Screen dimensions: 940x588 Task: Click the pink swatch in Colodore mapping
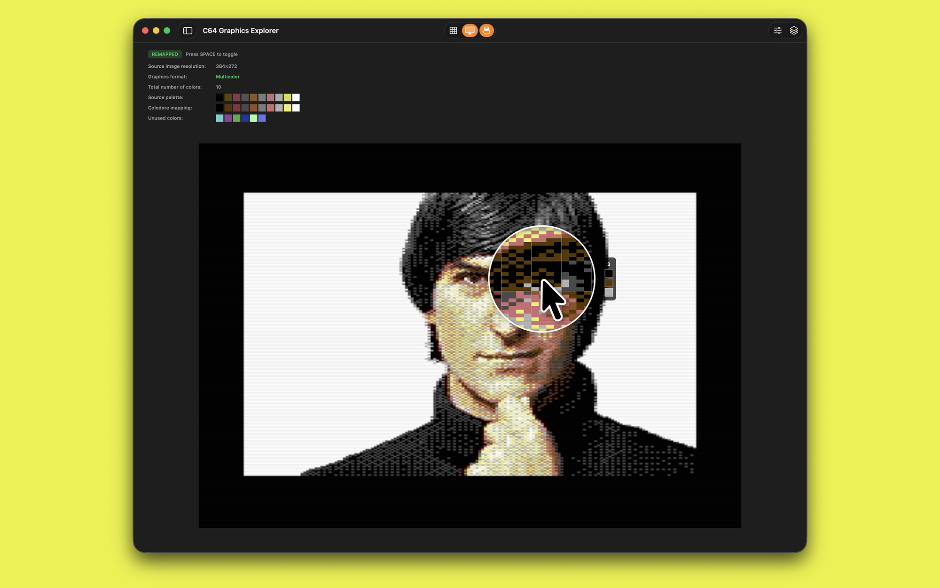point(270,108)
